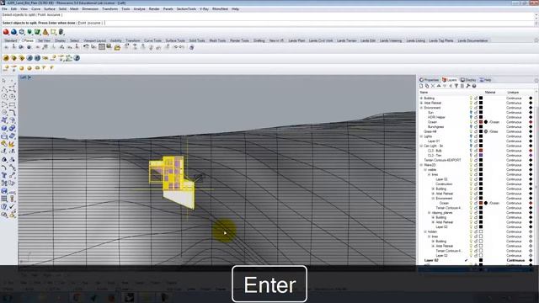Toggle visibility bulb of HDRI Helper layer
Image resolution: width=539 pixels, height=303 pixels.
[471, 117]
